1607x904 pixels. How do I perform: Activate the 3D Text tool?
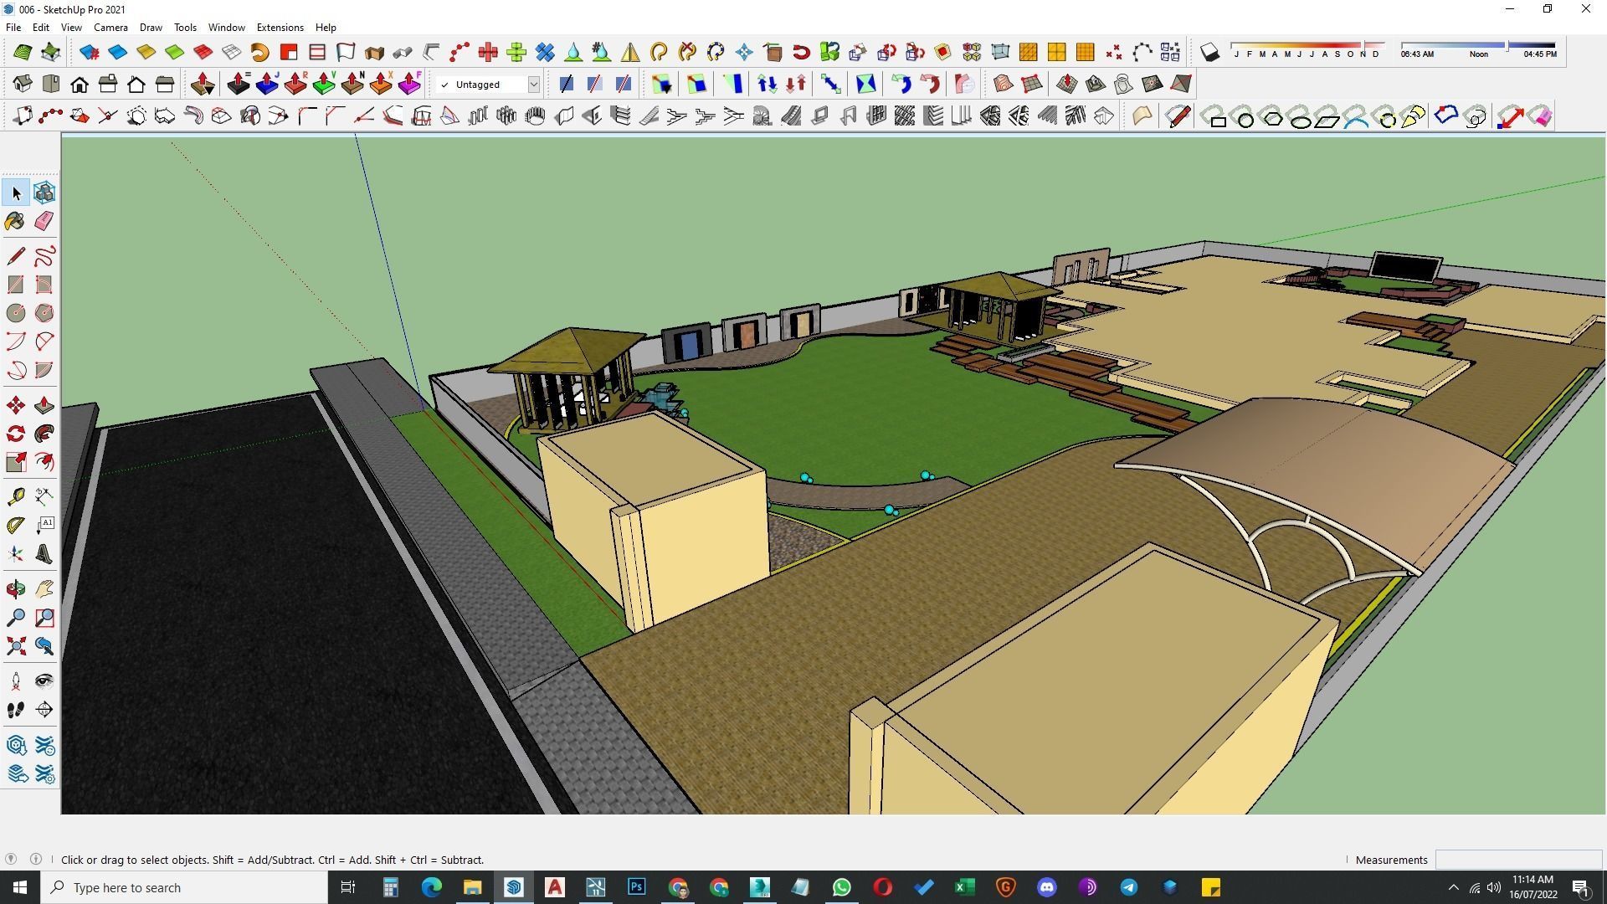(44, 554)
